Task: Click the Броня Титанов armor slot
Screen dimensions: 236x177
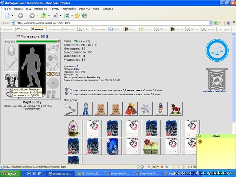Action: pyautogui.click(x=11, y=80)
